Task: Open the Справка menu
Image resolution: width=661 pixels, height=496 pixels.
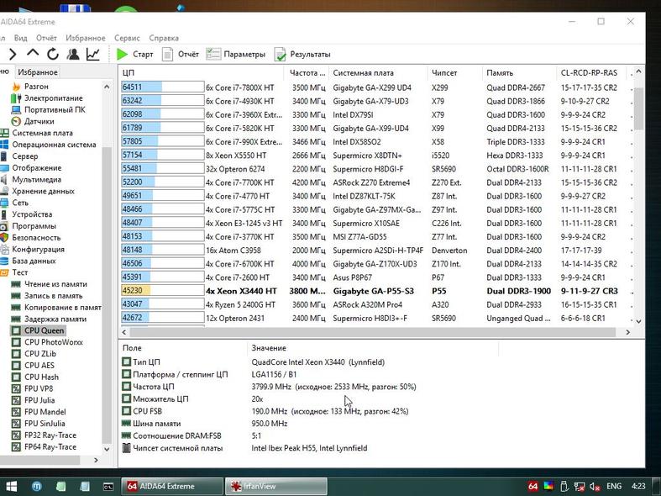Action: [x=164, y=38]
